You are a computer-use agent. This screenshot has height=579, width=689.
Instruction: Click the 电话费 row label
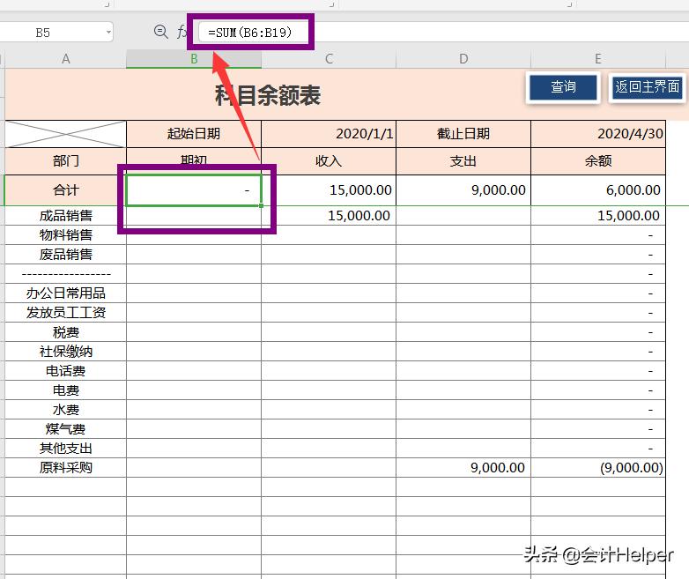[65, 371]
